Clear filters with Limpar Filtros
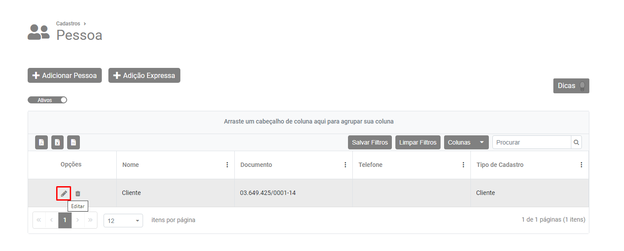The height and width of the screenshot is (251, 624). point(418,142)
